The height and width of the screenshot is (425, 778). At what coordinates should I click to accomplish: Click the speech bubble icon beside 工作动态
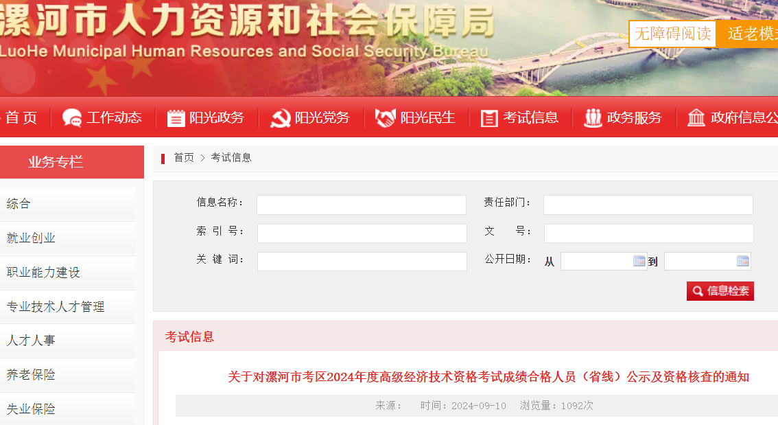pyautogui.click(x=72, y=118)
